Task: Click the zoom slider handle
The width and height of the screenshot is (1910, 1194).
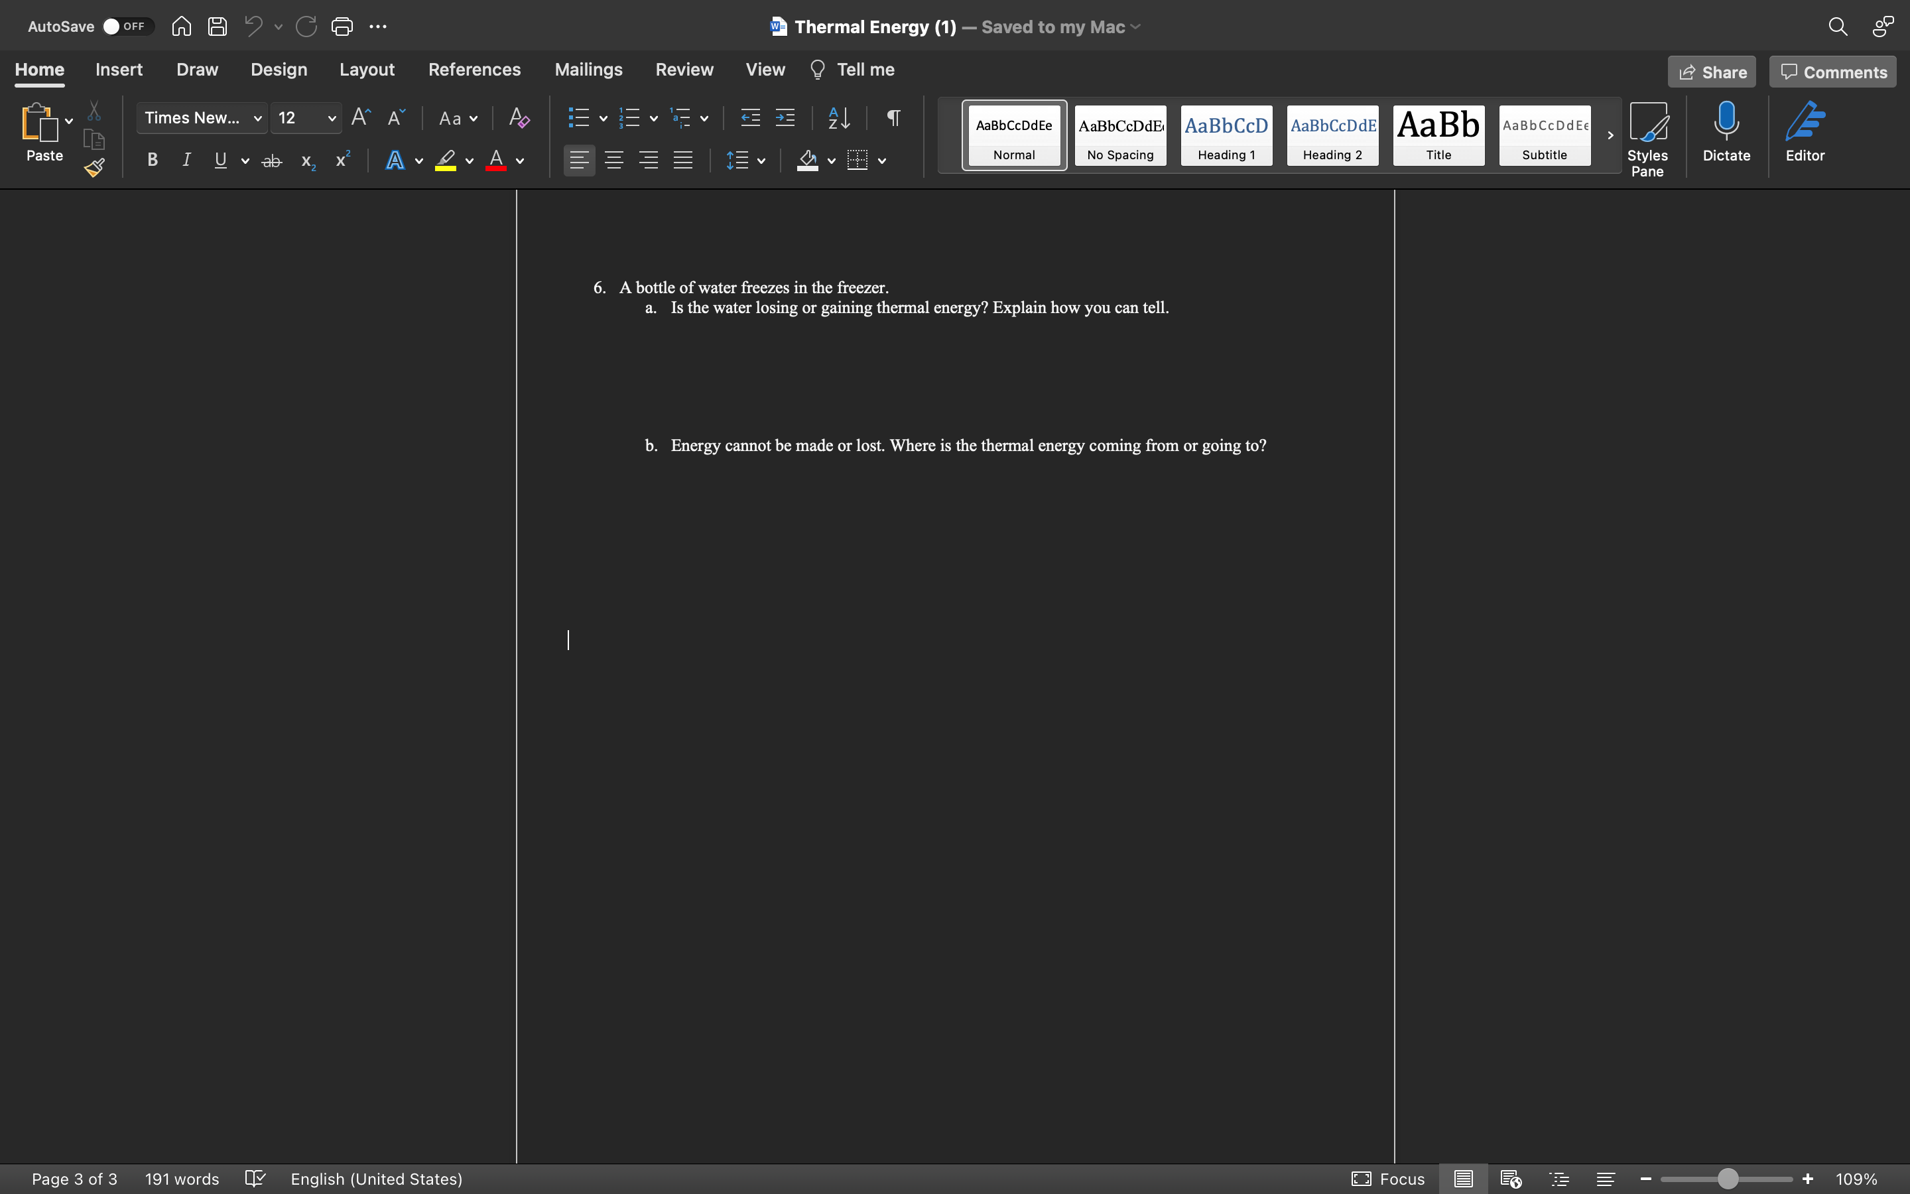Action: 1728,1178
